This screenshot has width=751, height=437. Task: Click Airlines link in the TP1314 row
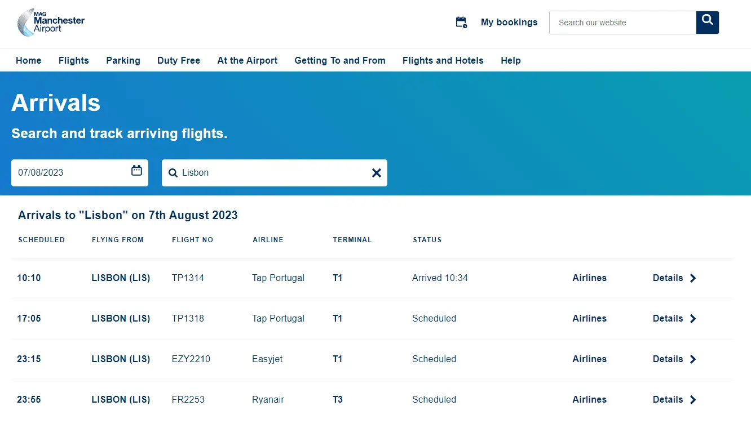[x=590, y=278]
